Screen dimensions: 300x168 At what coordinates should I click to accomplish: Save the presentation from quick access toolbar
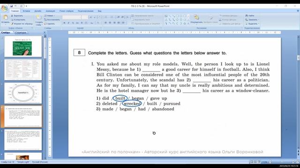point(11,6)
